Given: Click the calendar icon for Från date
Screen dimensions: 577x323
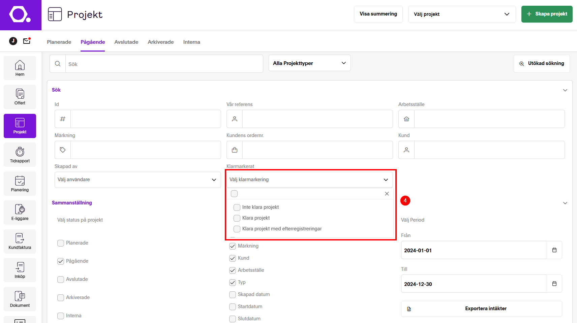Looking at the screenshot, I should click(x=554, y=250).
